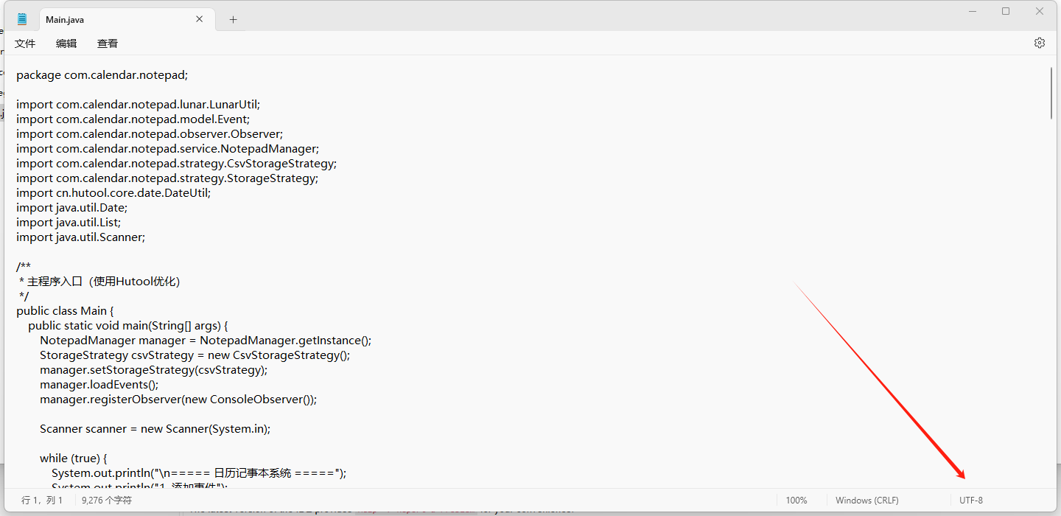This screenshot has width=1061, height=516.
Task: Maximize the Notepad window
Action: click(1006, 11)
